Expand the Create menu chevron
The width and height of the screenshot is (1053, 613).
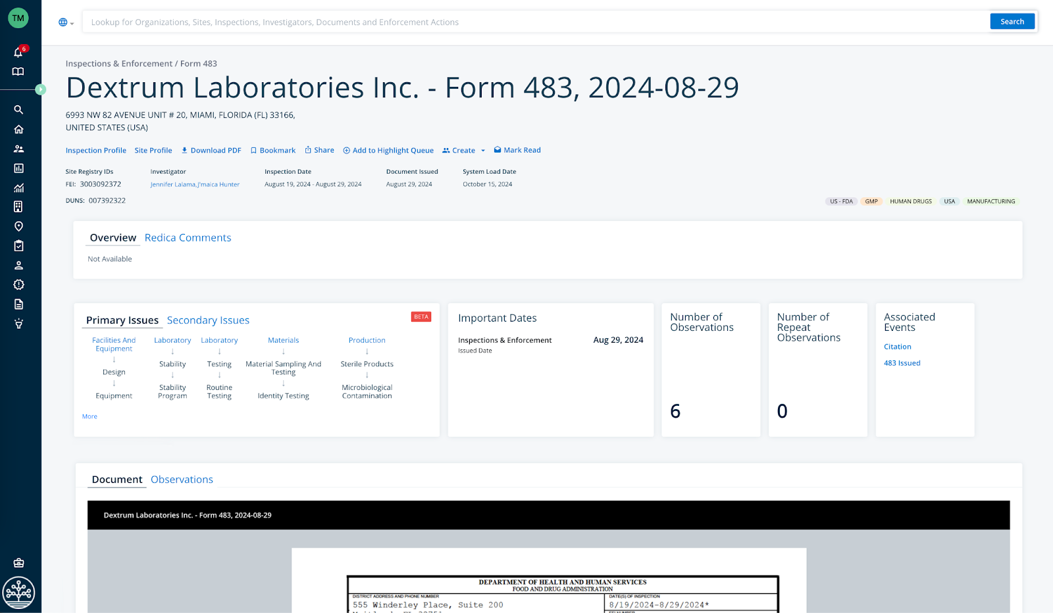[482, 150]
